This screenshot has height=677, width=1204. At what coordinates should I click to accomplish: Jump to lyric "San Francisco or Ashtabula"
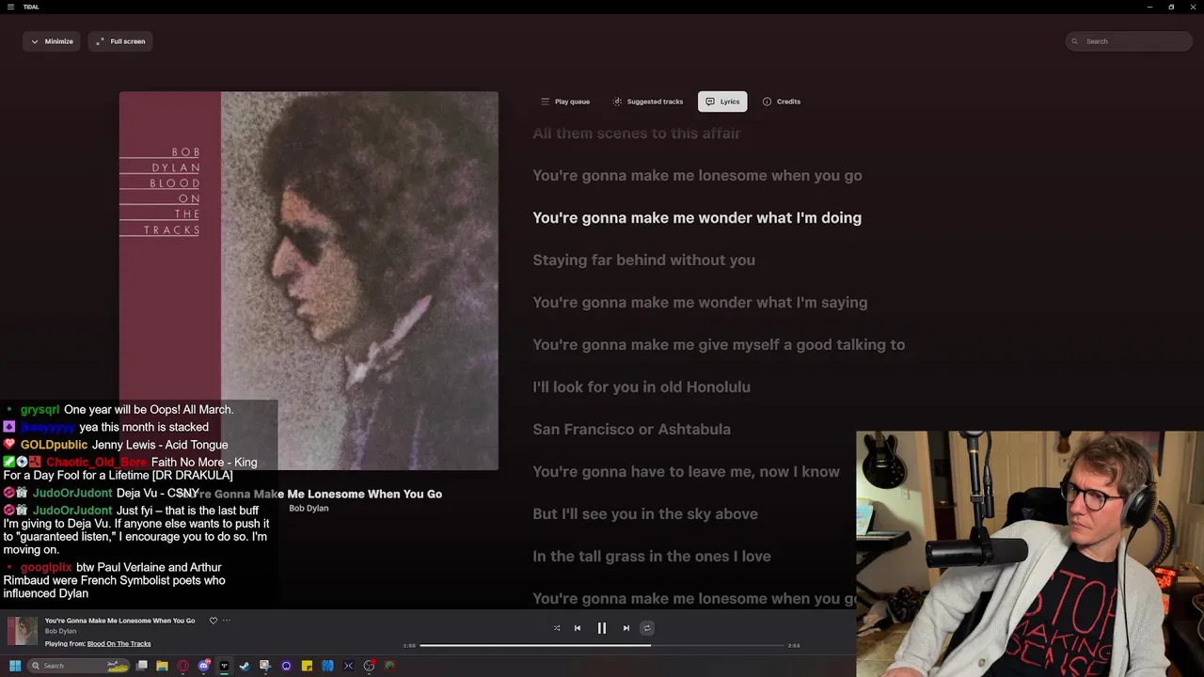pos(631,429)
